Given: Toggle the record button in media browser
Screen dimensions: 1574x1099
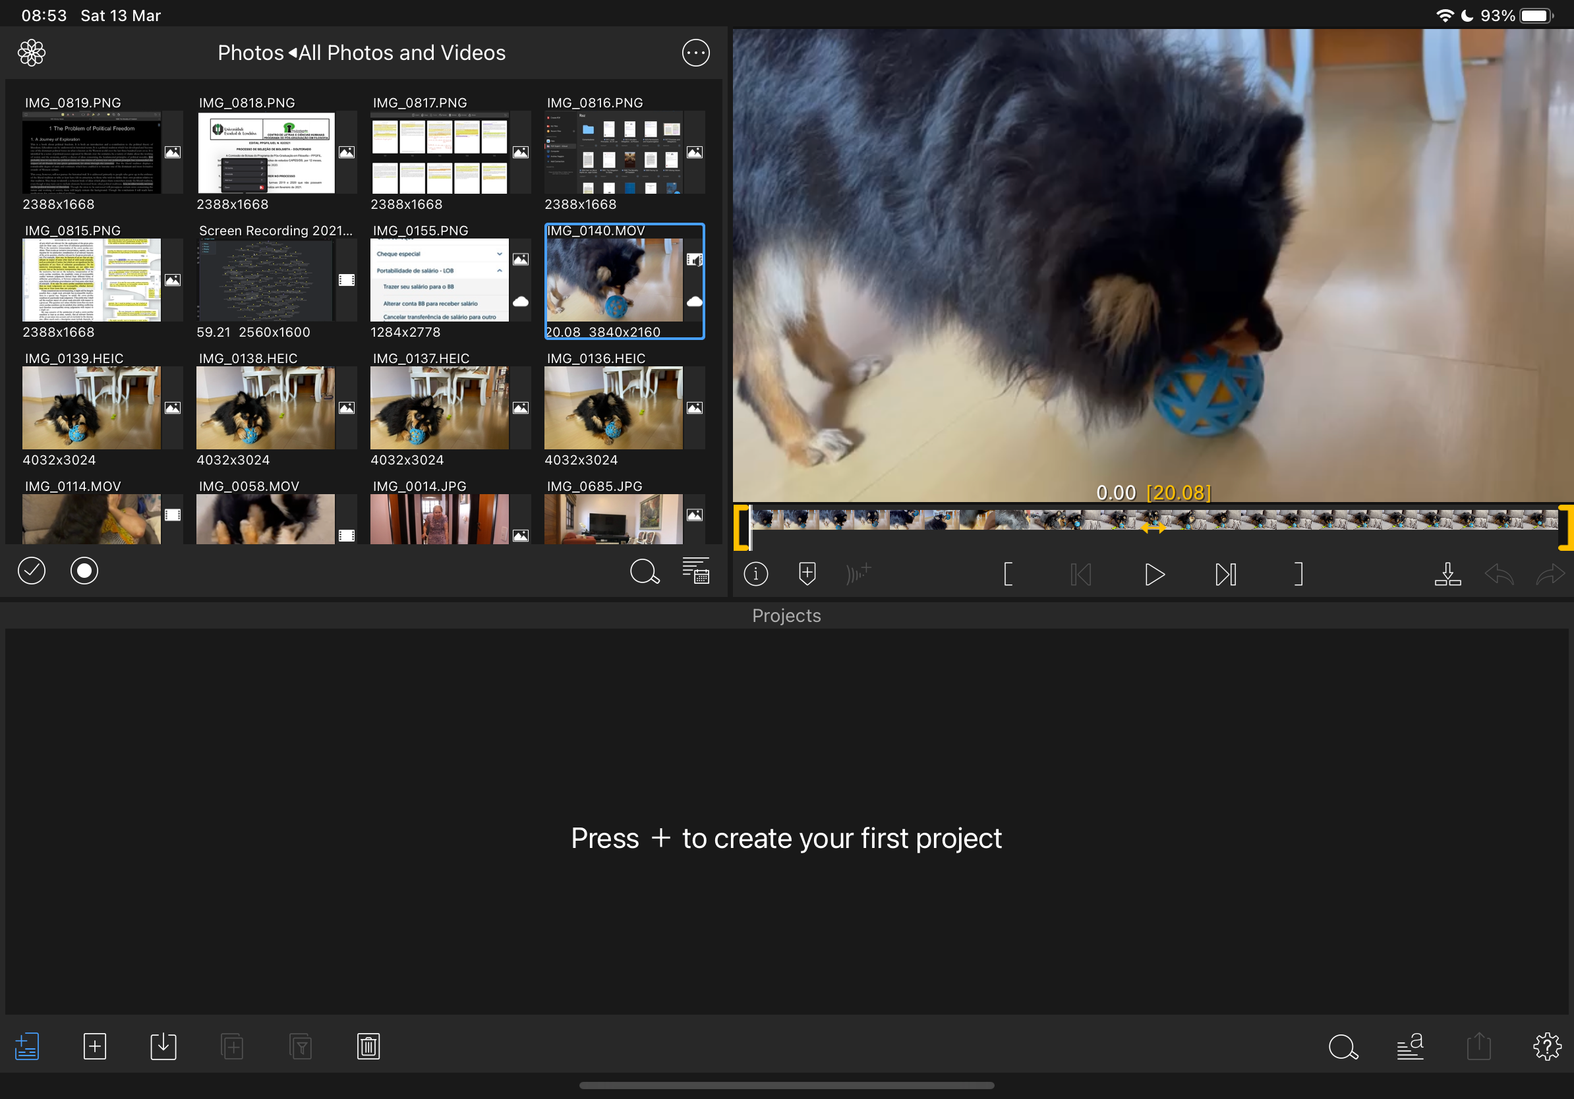Looking at the screenshot, I should coord(84,571).
